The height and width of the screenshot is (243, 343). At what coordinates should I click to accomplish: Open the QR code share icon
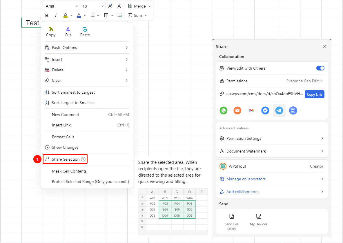coord(293,110)
